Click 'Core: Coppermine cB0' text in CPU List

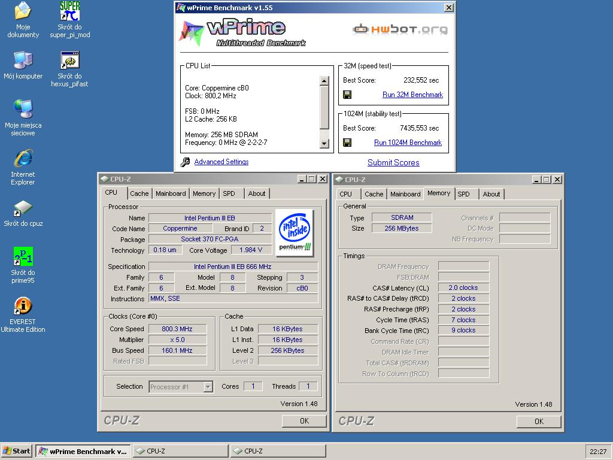click(217, 88)
